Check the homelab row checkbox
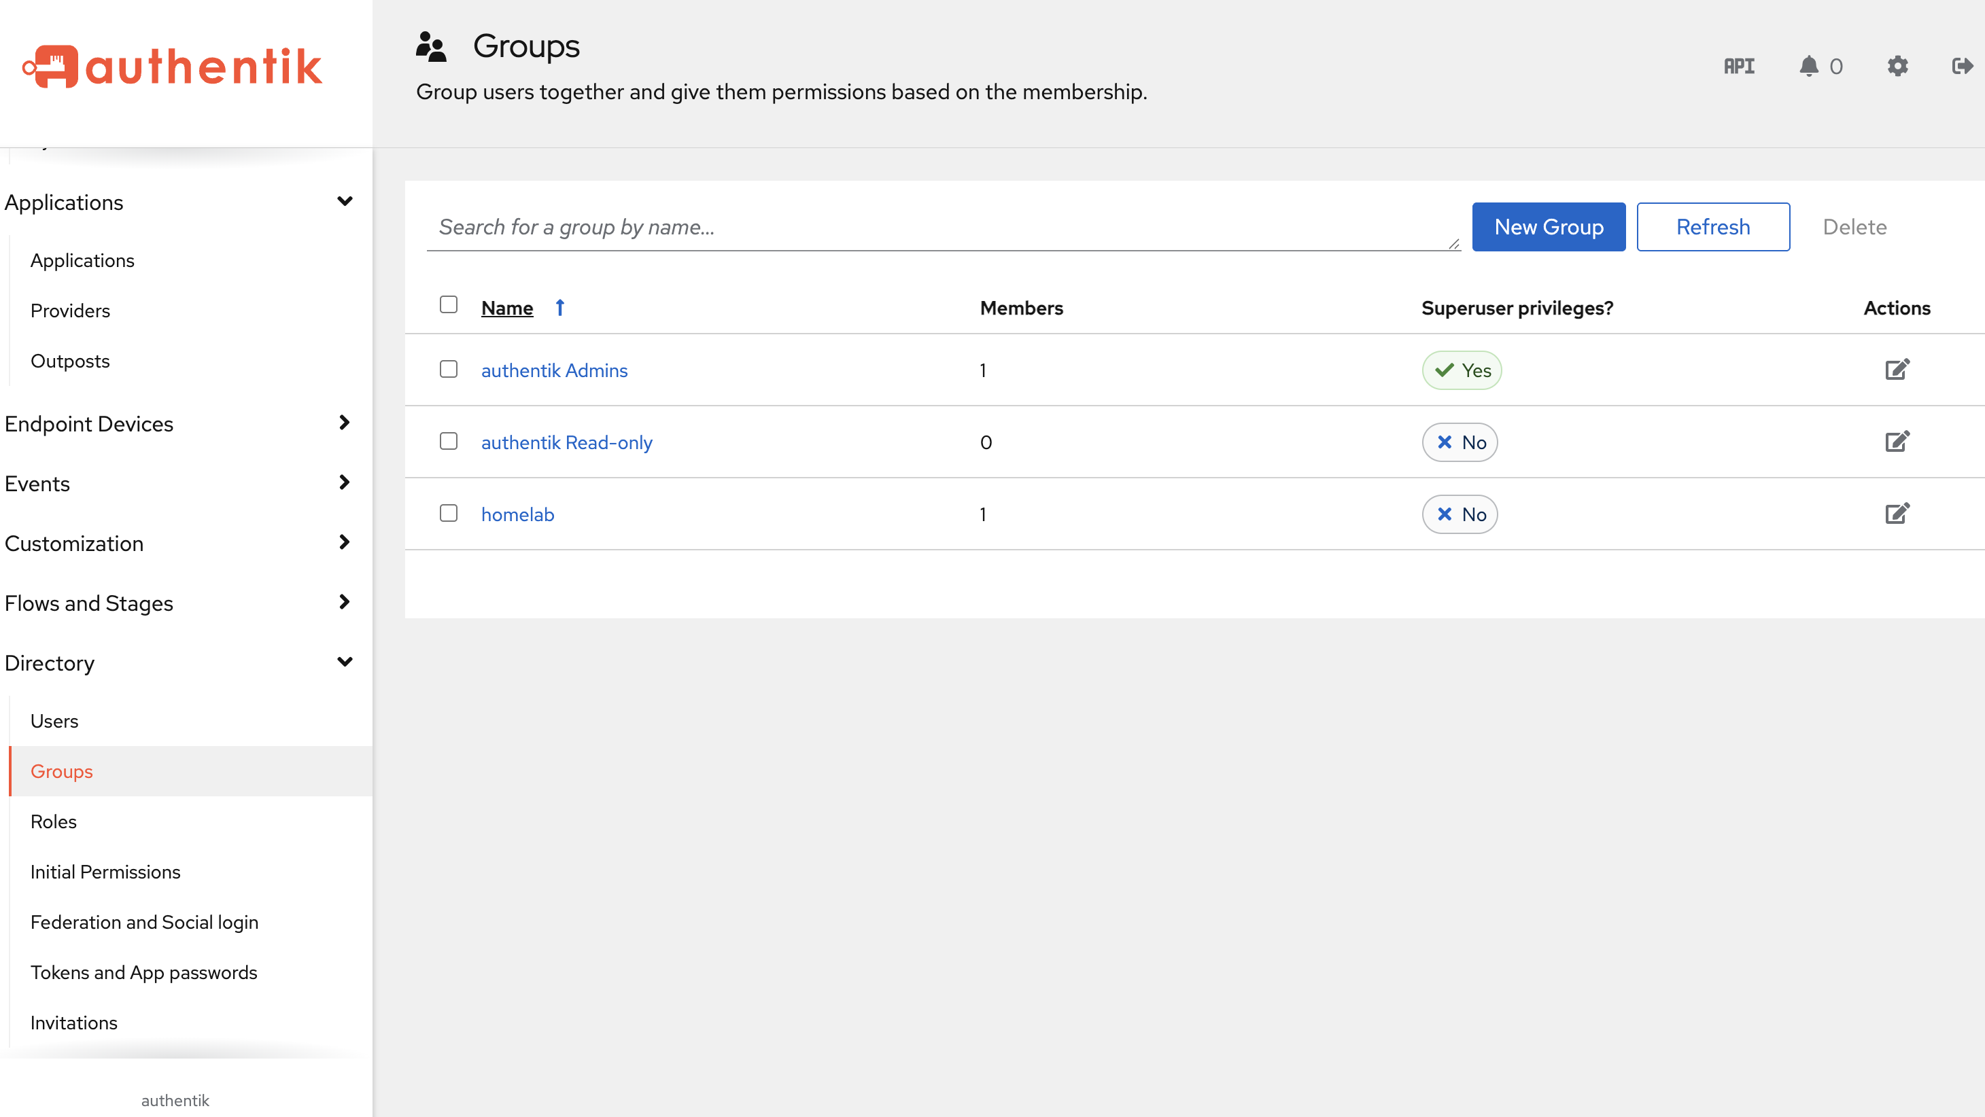This screenshot has width=1985, height=1117. pos(449,513)
